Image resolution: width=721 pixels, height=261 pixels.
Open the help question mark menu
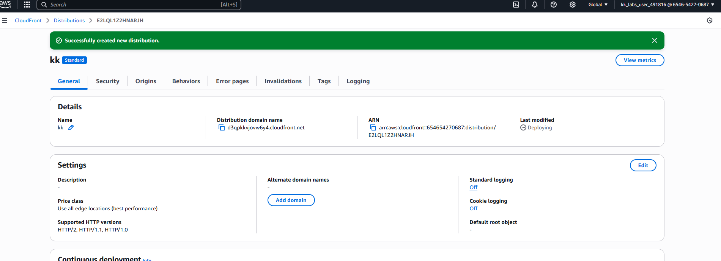point(554,5)
